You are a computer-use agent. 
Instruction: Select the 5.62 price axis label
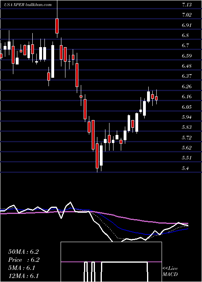click(187, 148)
